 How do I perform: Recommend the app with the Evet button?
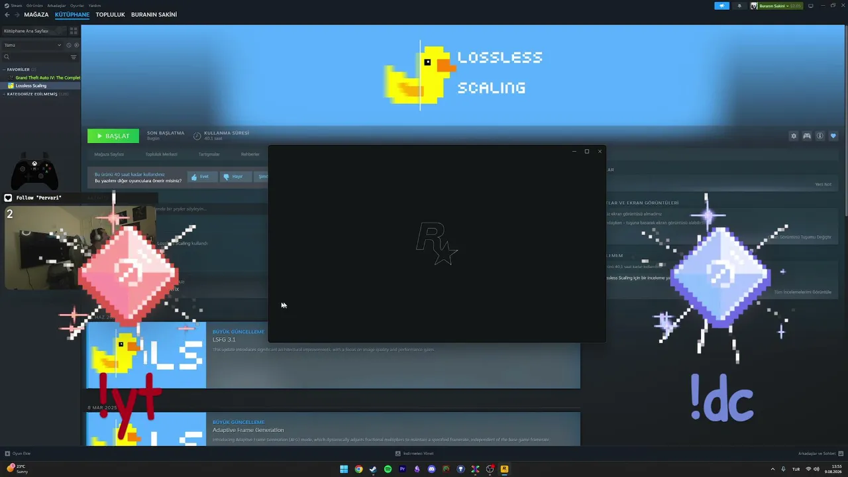[201, 177]
